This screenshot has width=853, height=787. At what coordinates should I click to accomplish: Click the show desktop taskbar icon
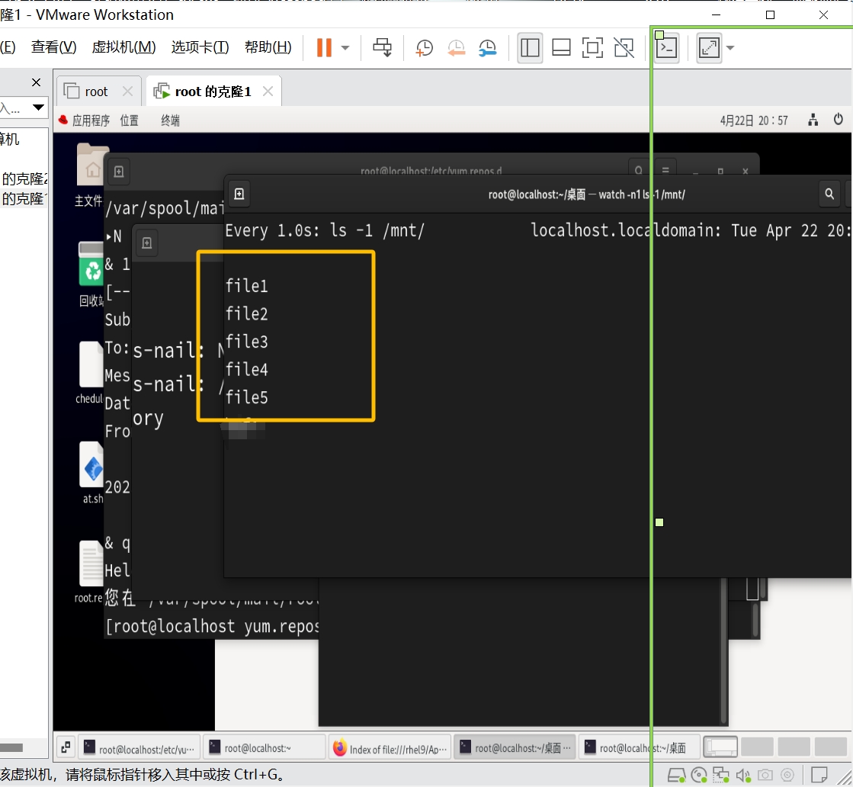[x=66, y=748]
